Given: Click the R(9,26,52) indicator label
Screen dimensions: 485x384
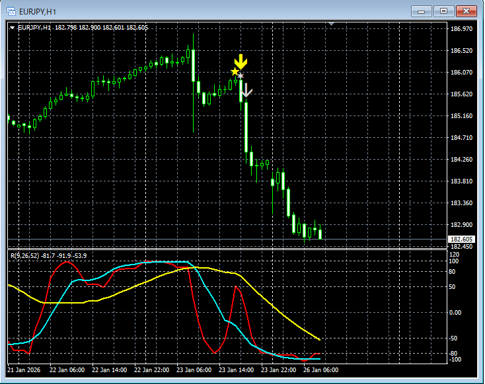Looking at the screenshot, I should coord(23,255).
